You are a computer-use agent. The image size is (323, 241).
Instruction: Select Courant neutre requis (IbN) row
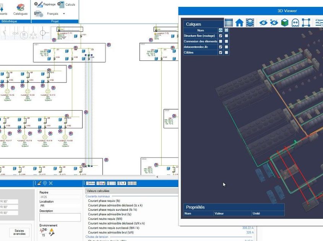pyautogui.click(x=105, y=219)
